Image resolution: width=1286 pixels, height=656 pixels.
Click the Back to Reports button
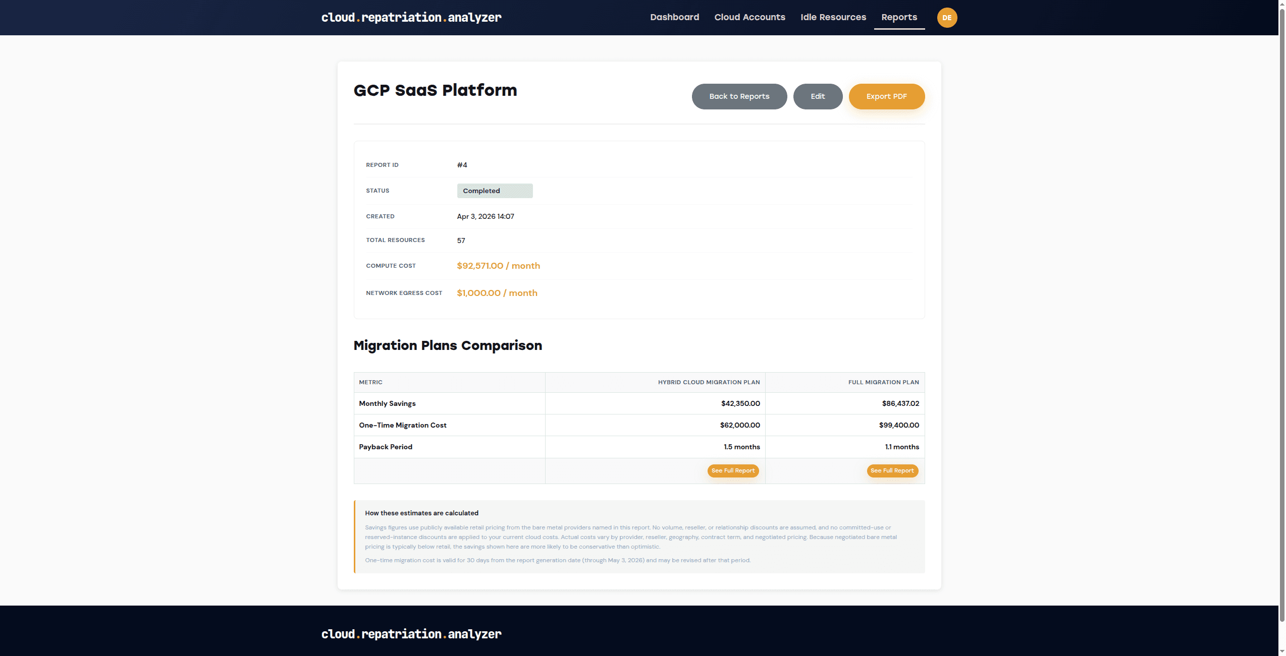click(x=739, y=96)
